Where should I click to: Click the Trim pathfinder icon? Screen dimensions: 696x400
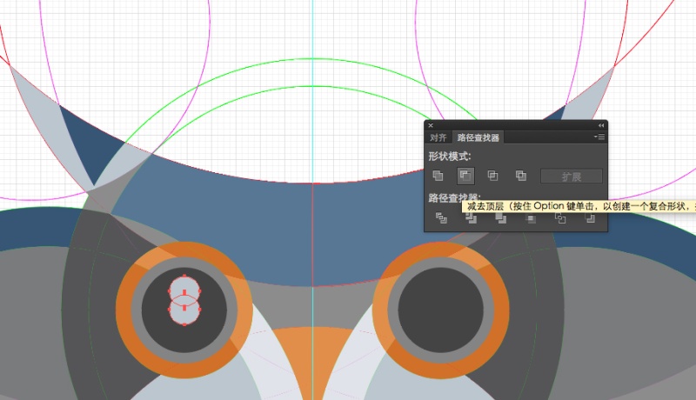coord(471,217)
